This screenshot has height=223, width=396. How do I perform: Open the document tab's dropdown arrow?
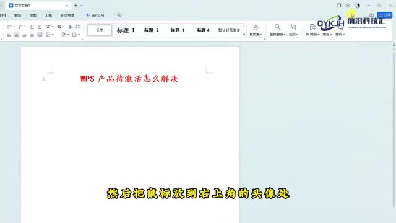67,6
